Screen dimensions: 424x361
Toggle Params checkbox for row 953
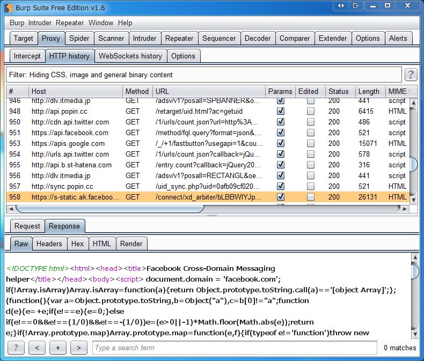pos(281,143)
